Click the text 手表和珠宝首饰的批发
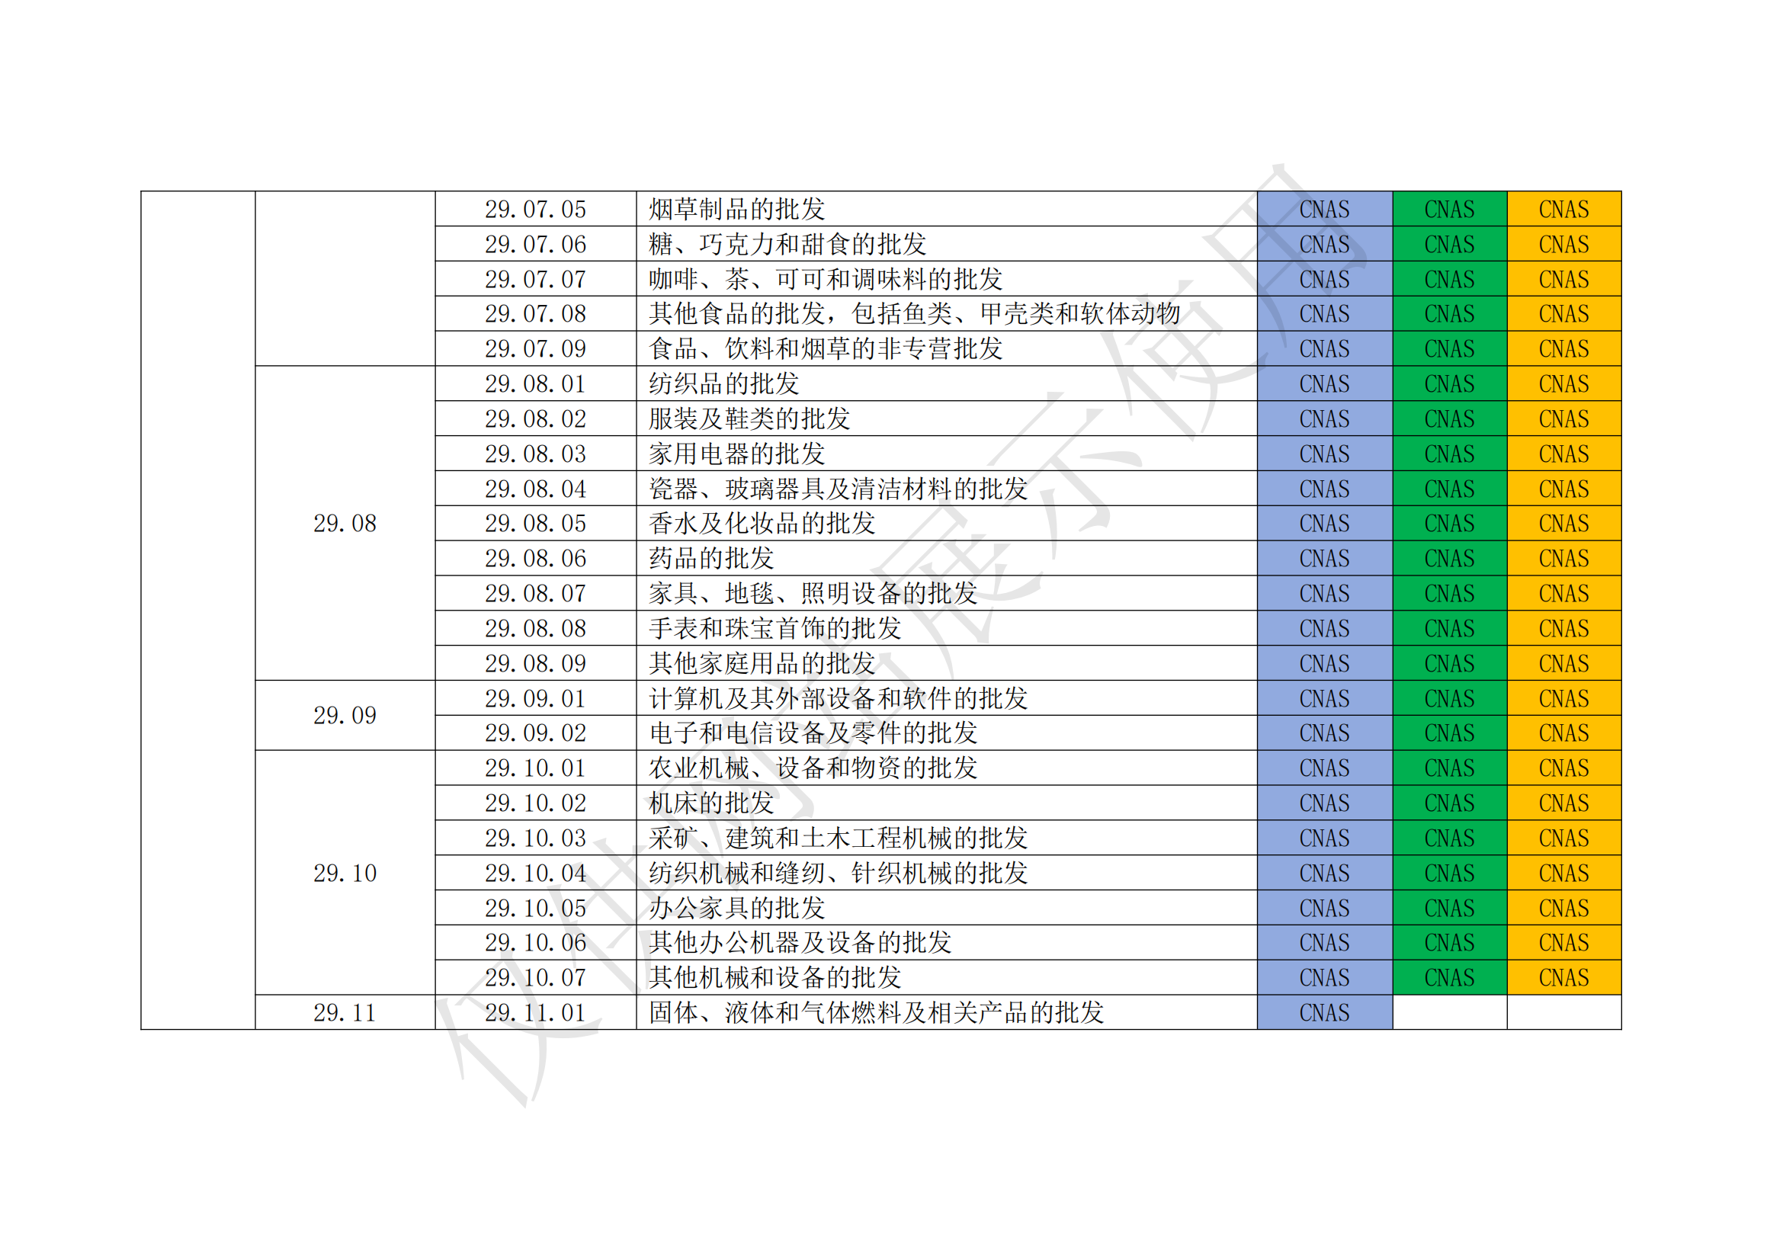This screenshot has height=1260, width=1783. click(x=775, y=628)
